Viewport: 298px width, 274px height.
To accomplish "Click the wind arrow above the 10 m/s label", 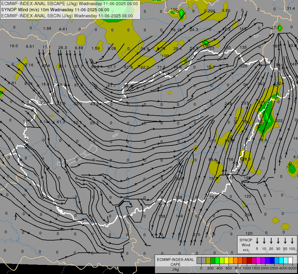I will [x=264, y=241].
